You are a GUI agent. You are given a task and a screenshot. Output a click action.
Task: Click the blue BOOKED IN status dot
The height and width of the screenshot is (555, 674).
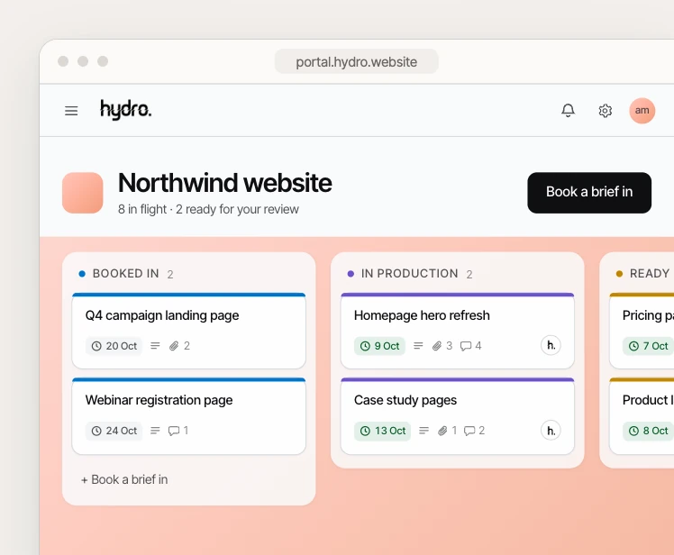coord(82,274)
